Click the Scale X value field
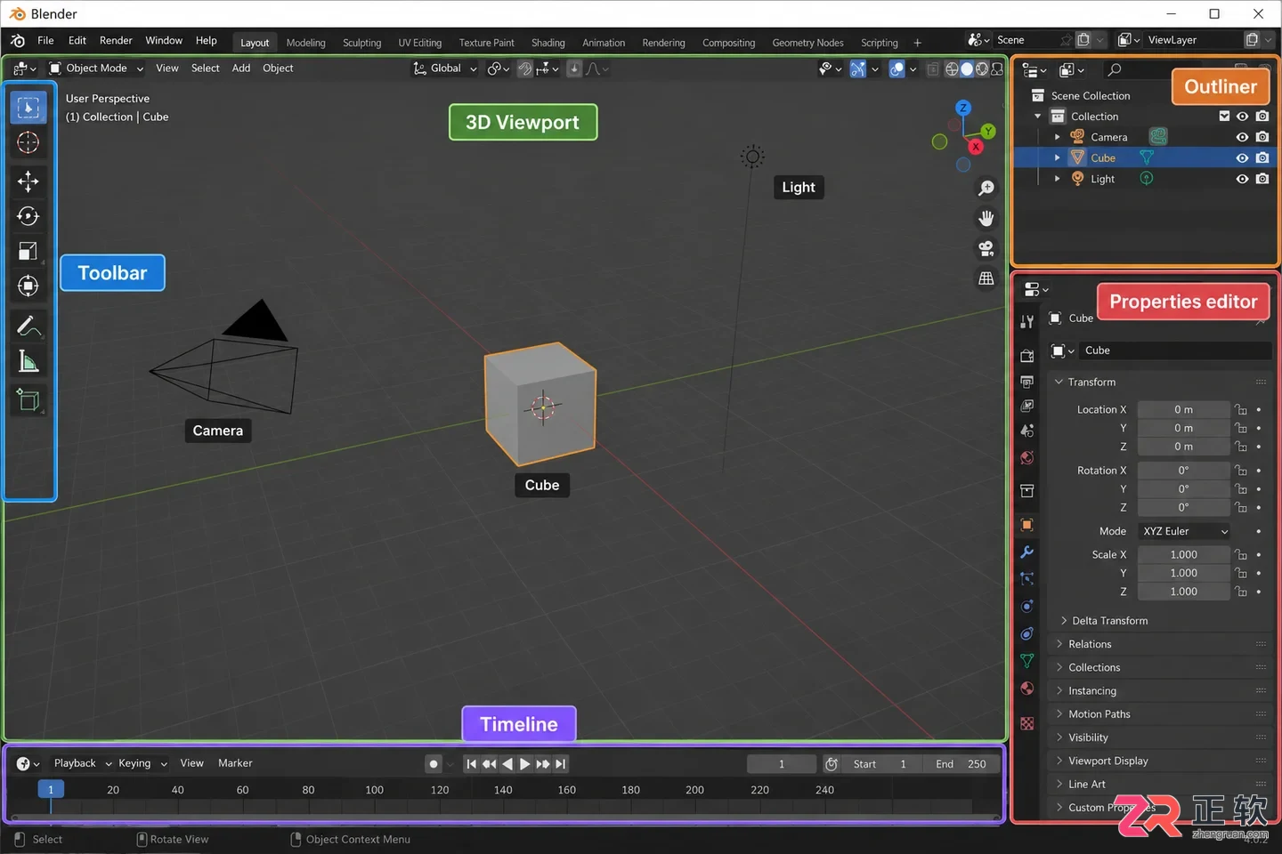Viewport: 1282px width, 854px height. (1183, 555)
